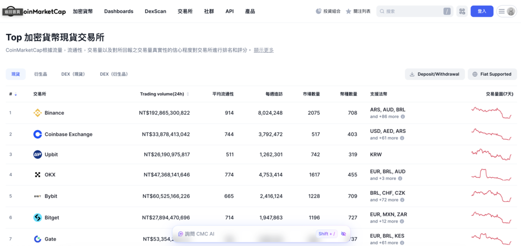This screenshot has width=521, height=246.
Task: Click Upbit supported fiat KRW
Action: coord(376,155)
